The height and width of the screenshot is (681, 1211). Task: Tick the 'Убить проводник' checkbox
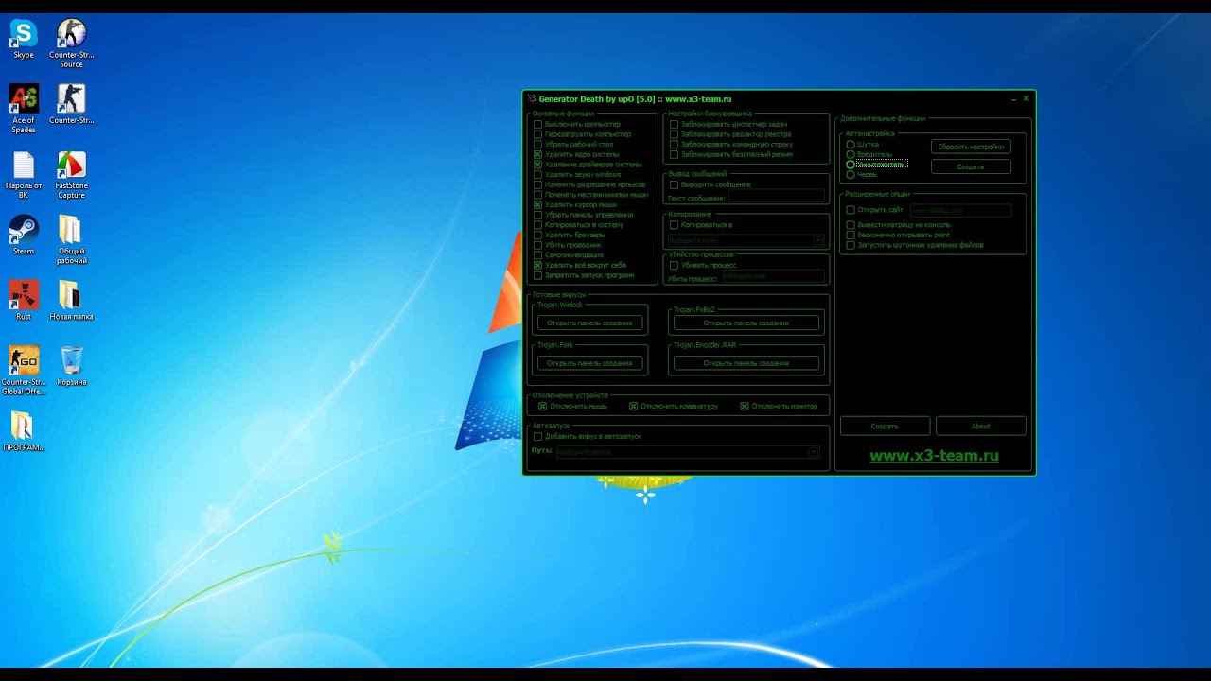tap(538, 245)
